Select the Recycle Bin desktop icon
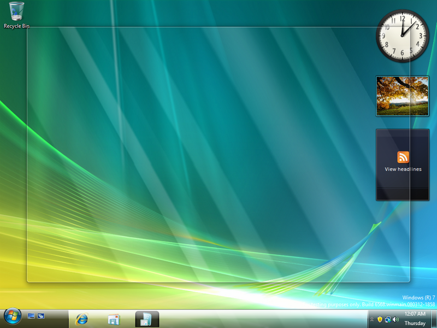Image resolution: width=437 pixels, height=328 pixels. [x=16, y=15]
